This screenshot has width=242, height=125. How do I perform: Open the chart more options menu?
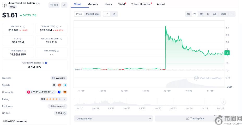(x=232, y=14)
